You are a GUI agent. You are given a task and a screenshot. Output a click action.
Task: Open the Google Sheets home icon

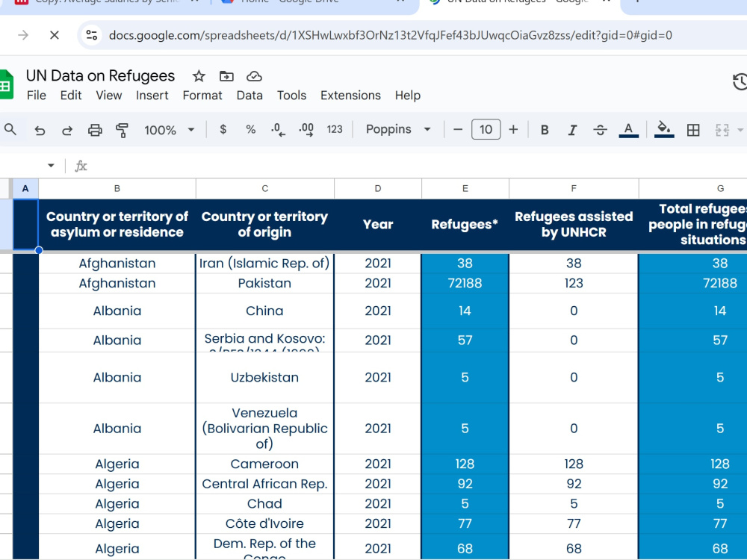coord(6,85)
